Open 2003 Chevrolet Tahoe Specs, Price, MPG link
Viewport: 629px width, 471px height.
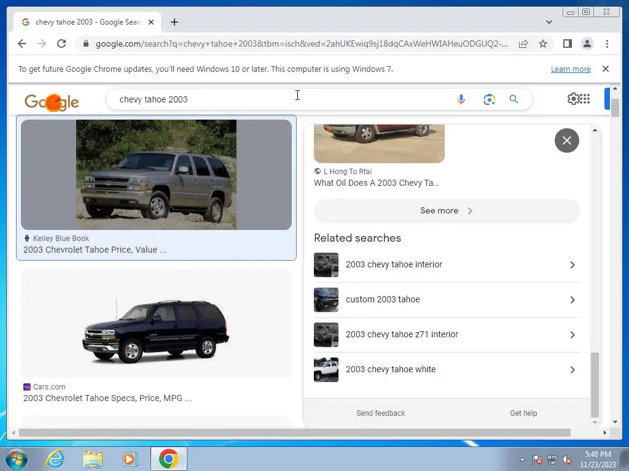[x=107, y=398]
